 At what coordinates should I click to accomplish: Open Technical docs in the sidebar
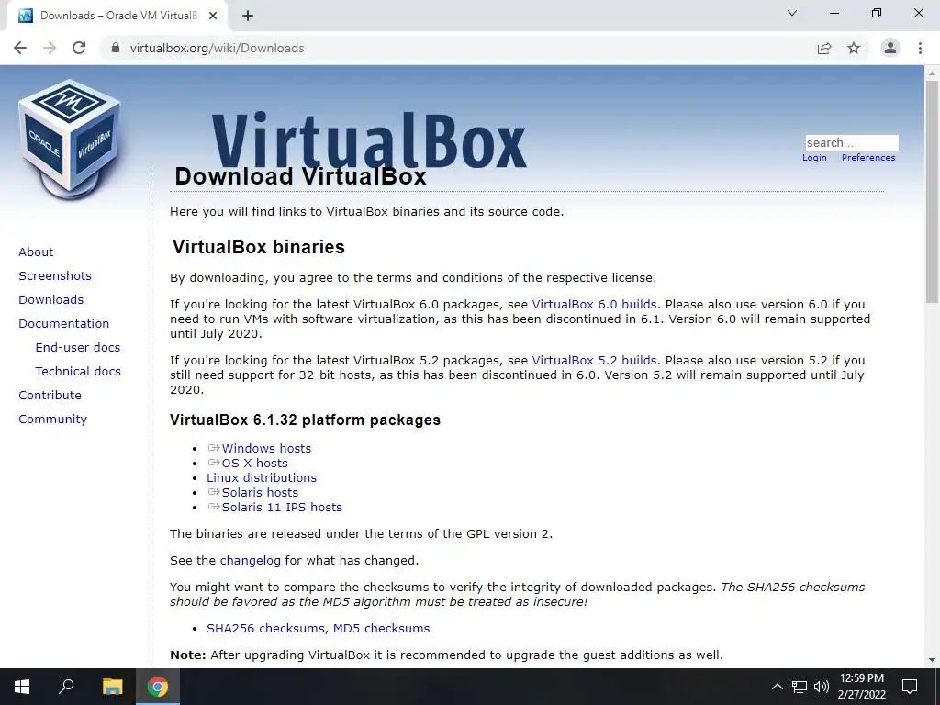pyautogui.click(x=78, y=372)
